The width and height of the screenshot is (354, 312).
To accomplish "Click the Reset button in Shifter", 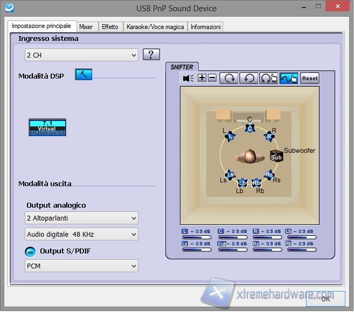I will [x=310, y=78].
